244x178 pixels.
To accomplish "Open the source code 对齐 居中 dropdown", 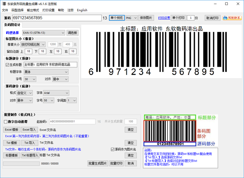I will [x=24, y=101].
